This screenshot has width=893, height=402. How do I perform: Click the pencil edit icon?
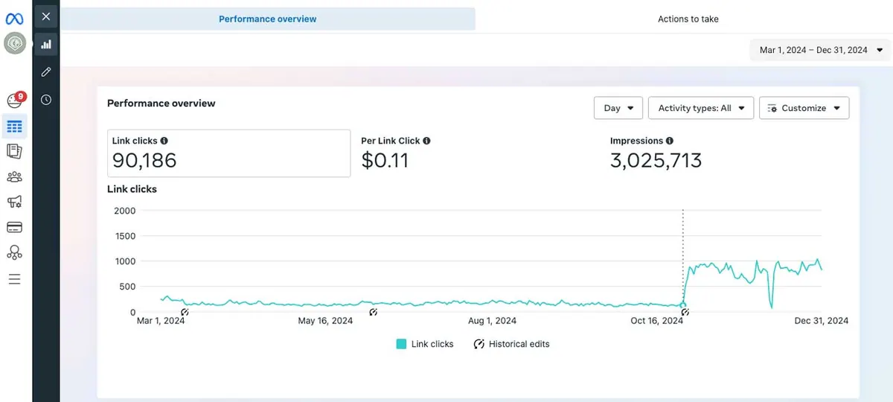coord(46,72)
